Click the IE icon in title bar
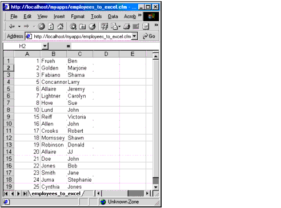281x208 pixels. pyautogui.click(x=6, y=7)
